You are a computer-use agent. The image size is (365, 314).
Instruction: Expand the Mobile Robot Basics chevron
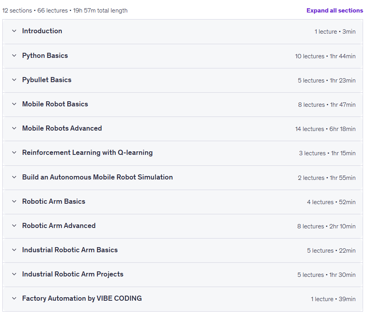tap(14, 104)
